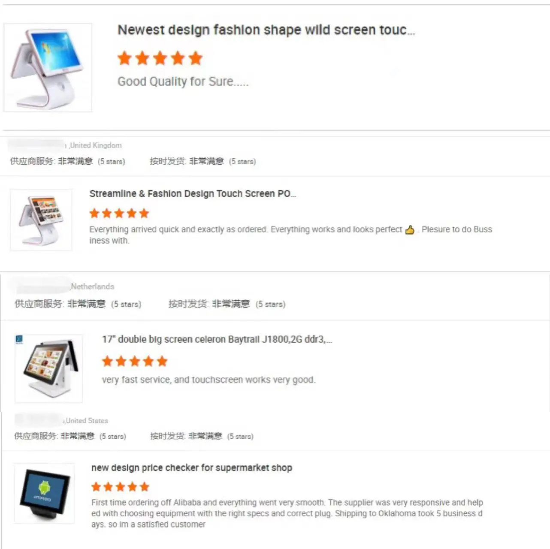Click the star rating under 17" double screen
Screen dimensions: 550x549
point(135,361)
